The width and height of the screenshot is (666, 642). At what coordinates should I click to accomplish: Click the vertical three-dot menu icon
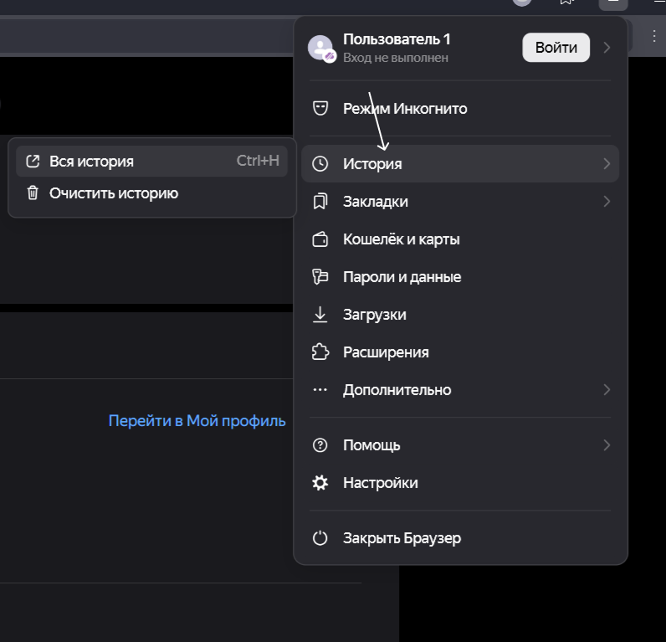[654, 36]
